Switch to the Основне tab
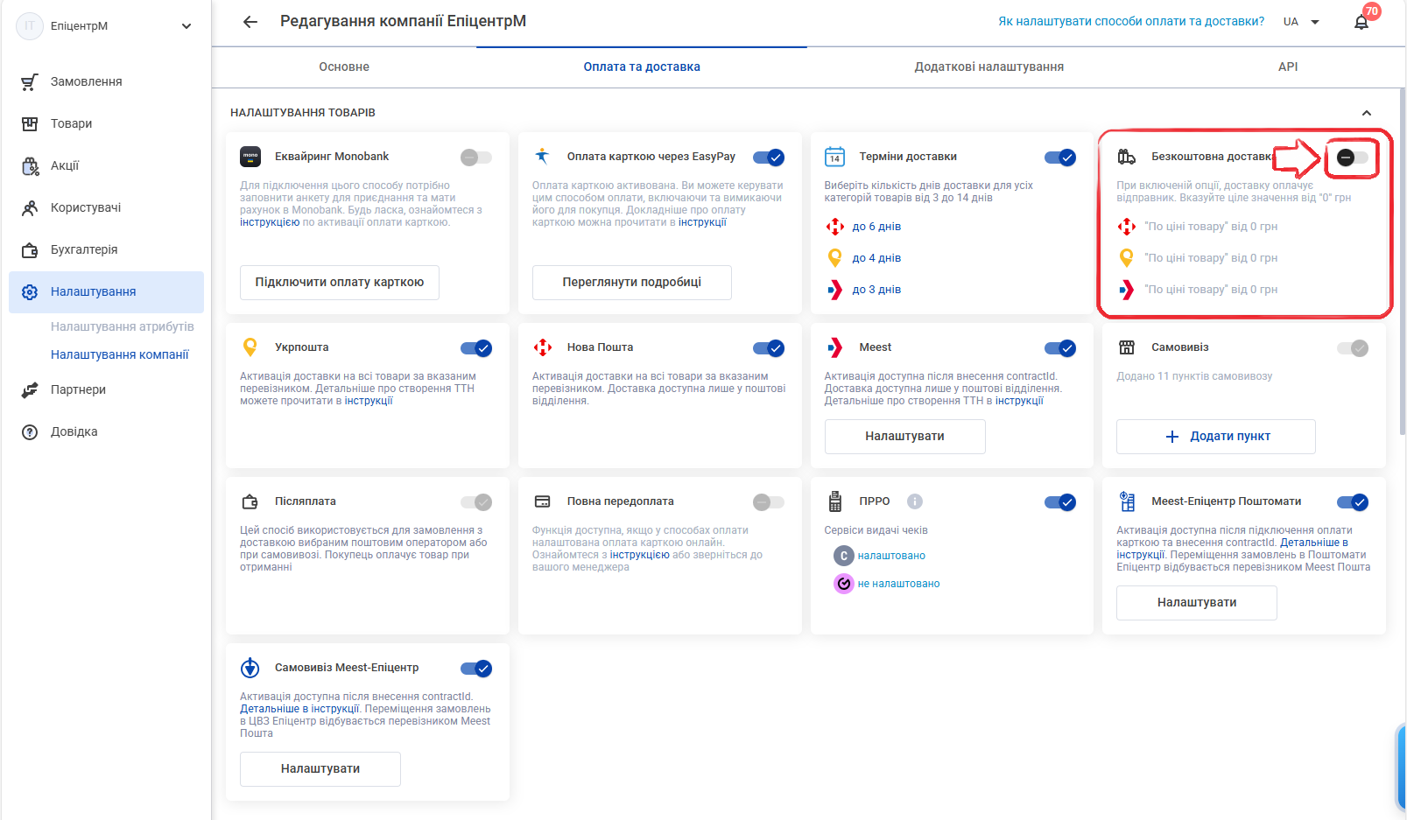1407x820 pixels. point(344,67)
